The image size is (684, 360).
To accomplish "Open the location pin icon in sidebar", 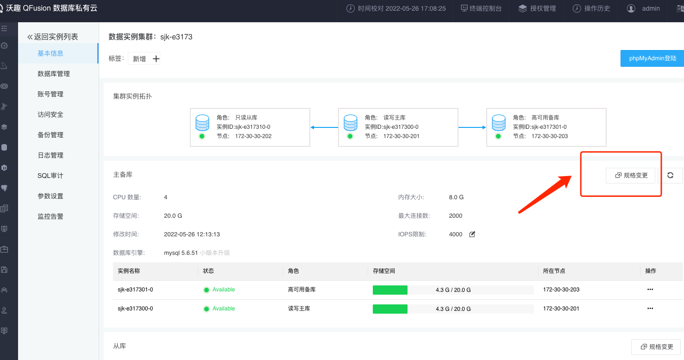I will pyautogui.click(x=4, y=310).
